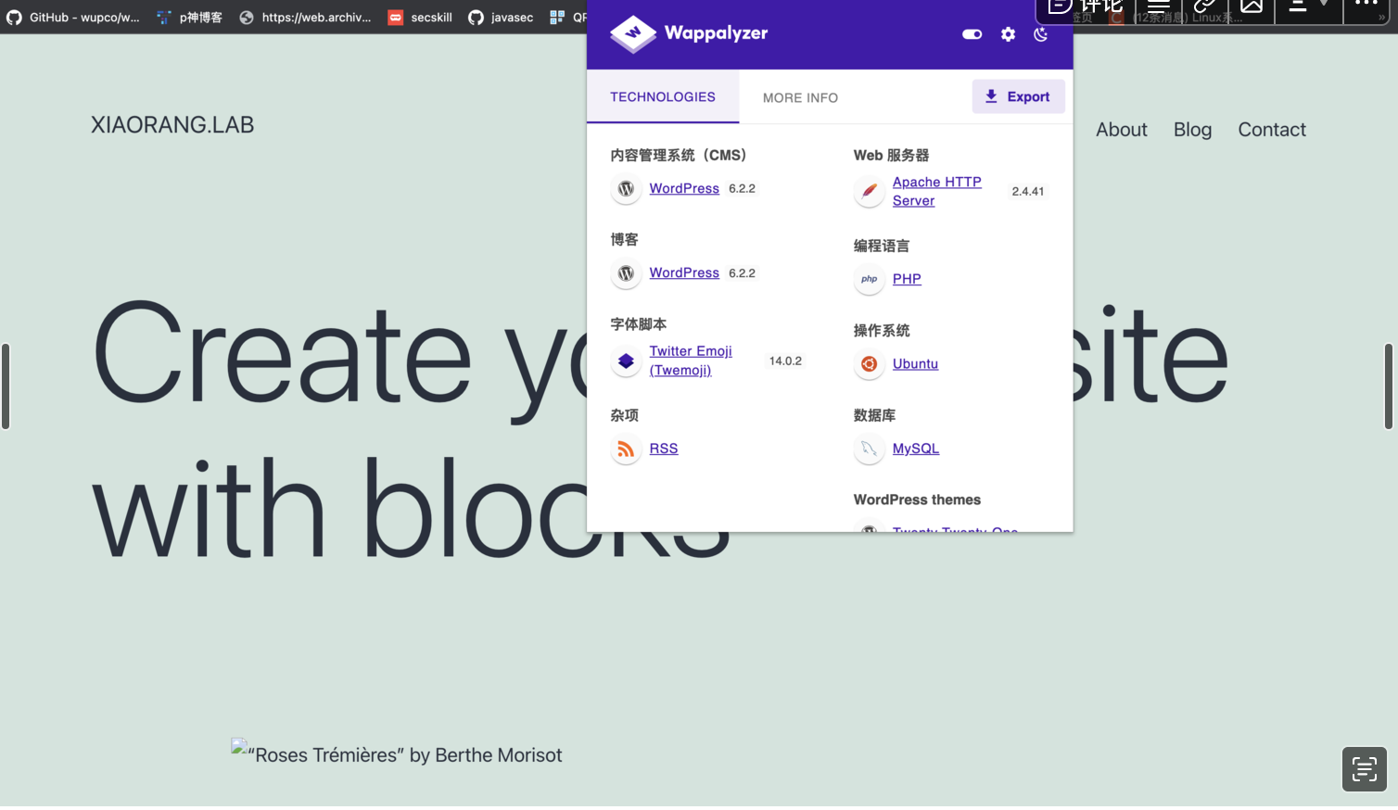This screenshot has width=1398, height=810.
Task: Open GitHub - wupco bookmark
Action: point(73,17)
